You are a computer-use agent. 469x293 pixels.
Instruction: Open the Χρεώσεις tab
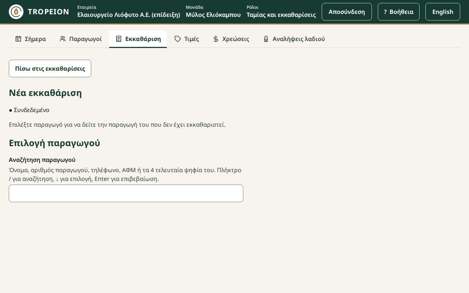(231, 39)
